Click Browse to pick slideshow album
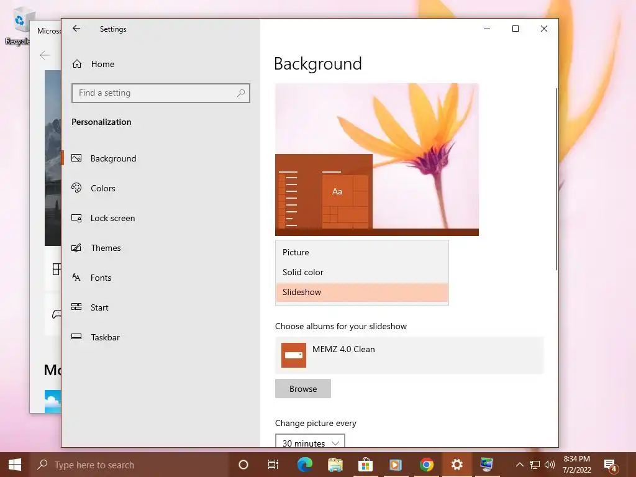This screenshot has width=636, height=477. [303, 389]
